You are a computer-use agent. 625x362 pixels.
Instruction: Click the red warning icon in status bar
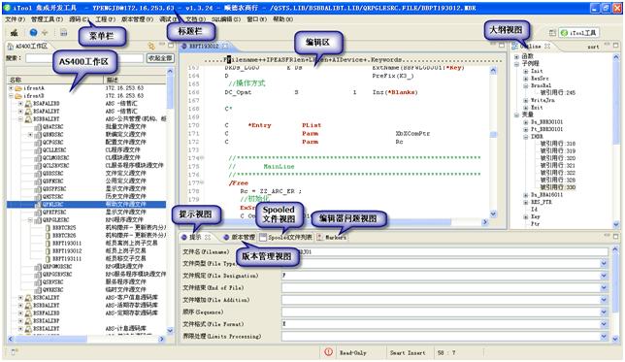coord(328,352)
